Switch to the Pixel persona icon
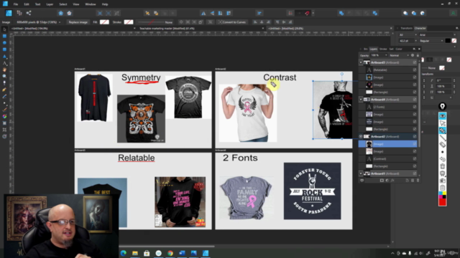This screenshot has height=258, width=460. (x=19, y=13)
